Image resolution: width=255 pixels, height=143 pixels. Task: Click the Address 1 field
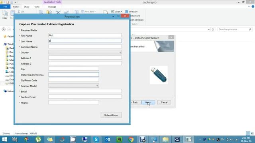point(85,58)
